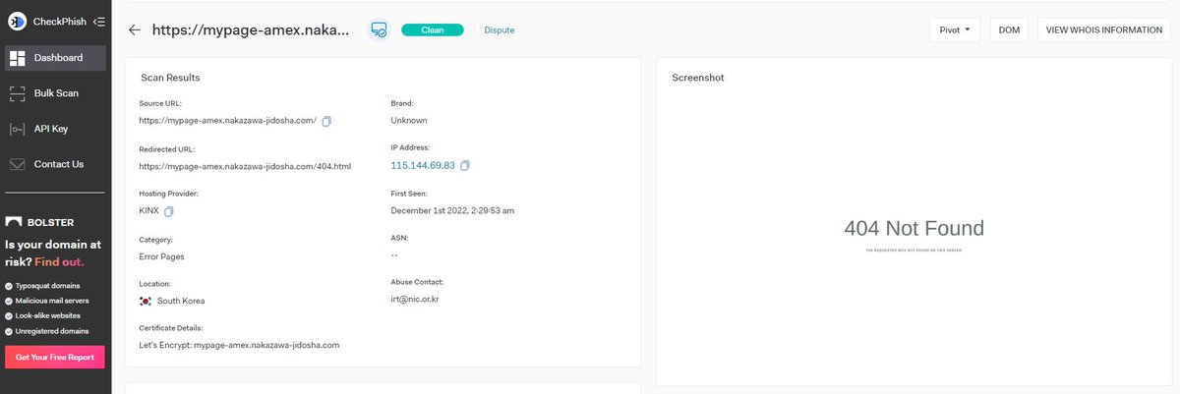Open Dashboard from the sidebar
The height and width of the screenshot is (394, 1180).
[55, 58]
